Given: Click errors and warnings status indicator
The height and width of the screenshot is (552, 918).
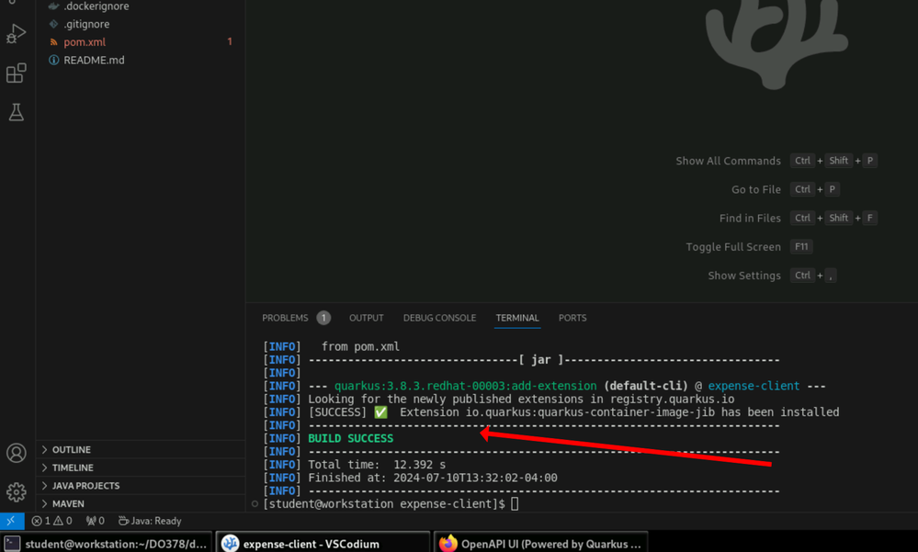Looking at the screenshot, I should pyautogui.click(x=51, y=521).
